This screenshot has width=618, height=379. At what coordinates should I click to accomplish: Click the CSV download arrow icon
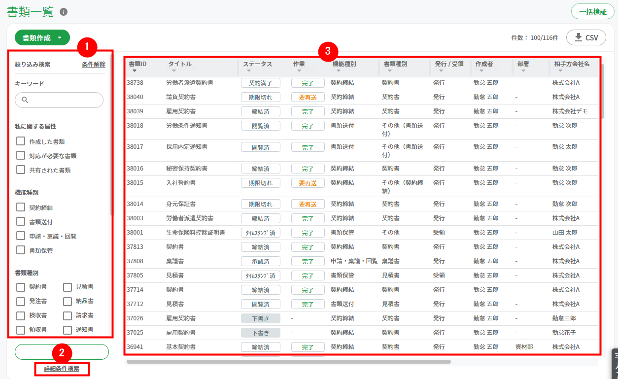pos(579,37)
